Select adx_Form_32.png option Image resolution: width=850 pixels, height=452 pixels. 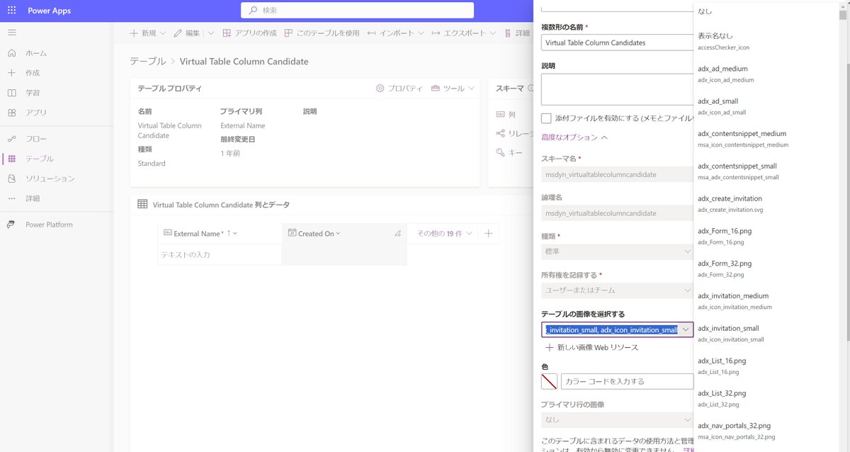pyautogui.click(x=767, y=269)
